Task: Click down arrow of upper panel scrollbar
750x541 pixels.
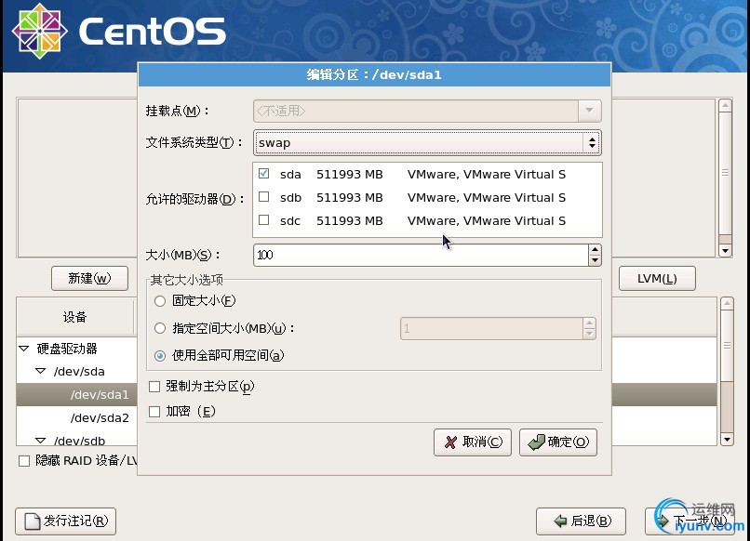Action: (x=725, y=251)
